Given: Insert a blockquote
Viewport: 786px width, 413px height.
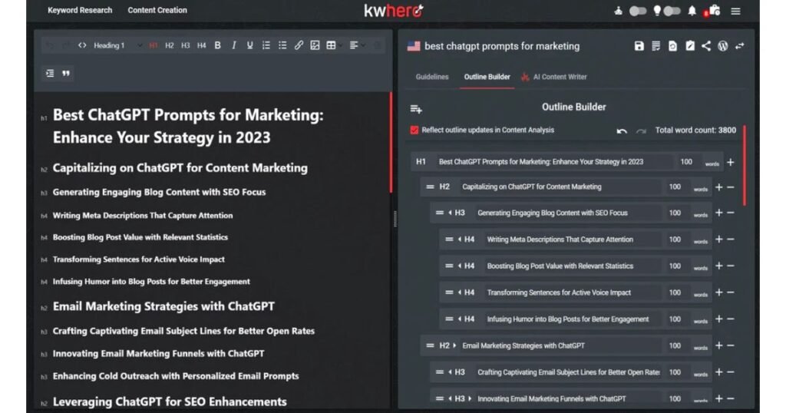Looking at the screenshot, I should pos(66,73).
